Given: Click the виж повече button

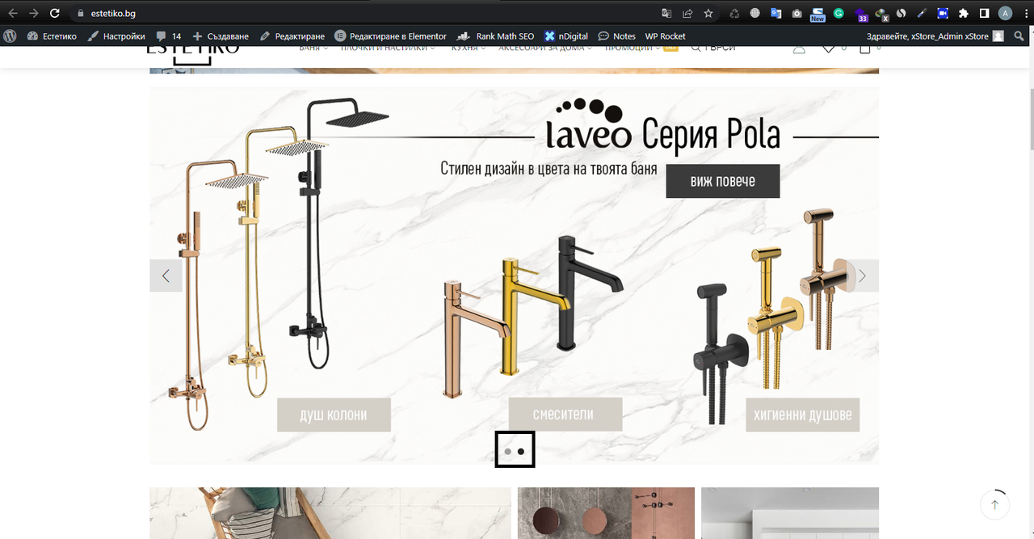Looking at the screenshot, I should pyautogui.click(x=723, y=181).
